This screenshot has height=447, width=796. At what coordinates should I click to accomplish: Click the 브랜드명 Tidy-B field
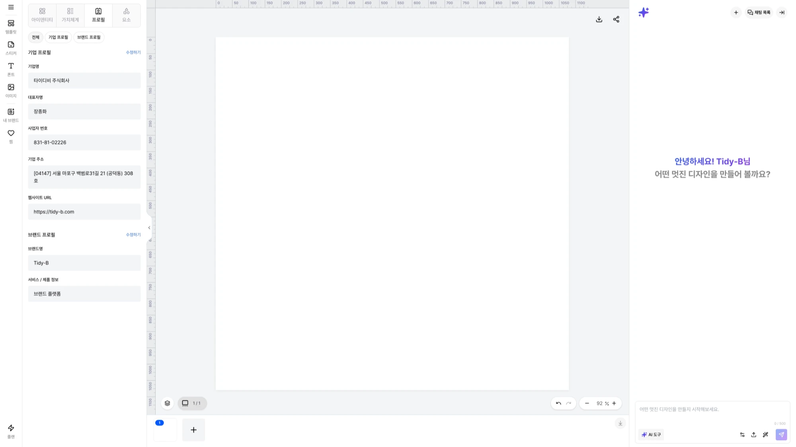[84, 263]
